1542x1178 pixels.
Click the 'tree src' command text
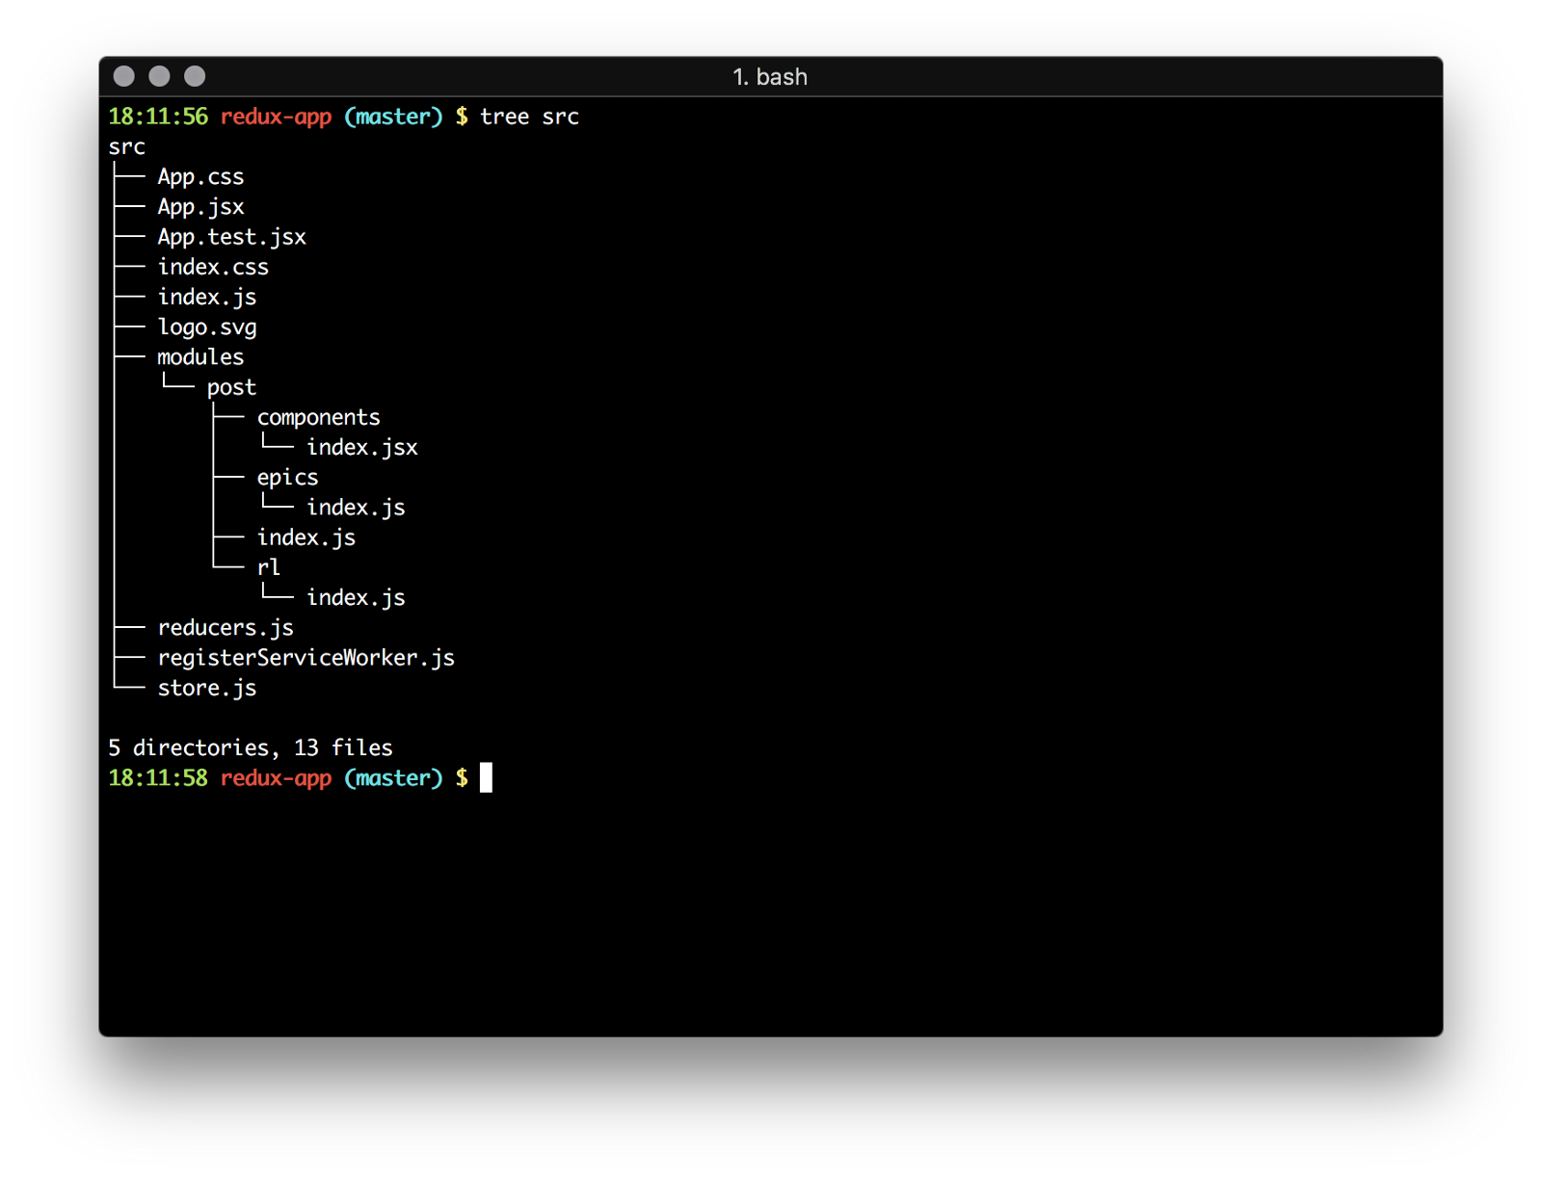(529, 117)
